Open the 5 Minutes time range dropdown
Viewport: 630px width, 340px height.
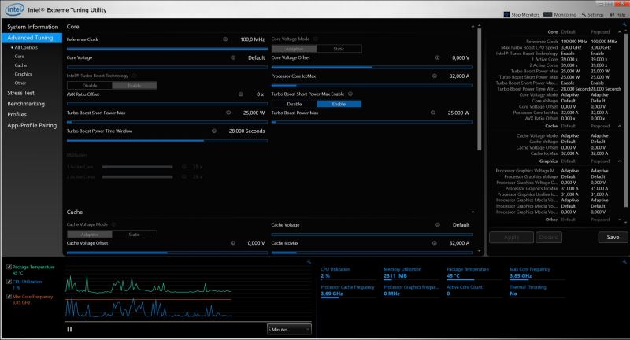pos(289,328)
